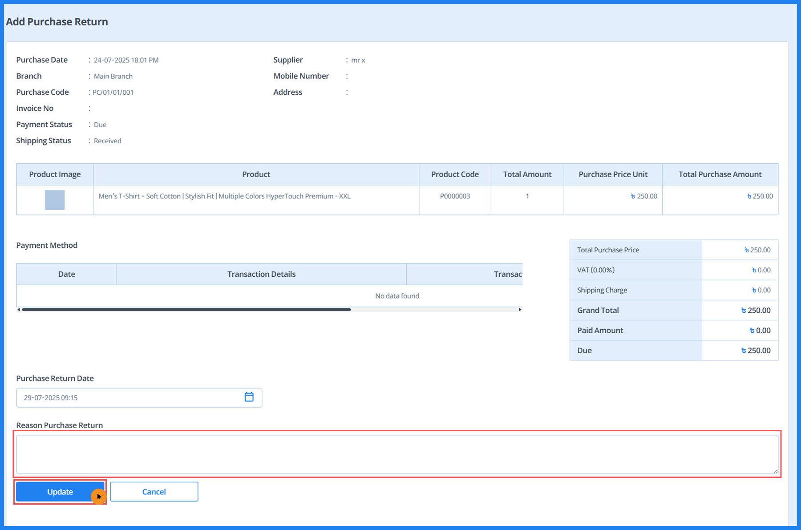
Task: Click the Date column header in Payment Method
Action: point(66,274)
